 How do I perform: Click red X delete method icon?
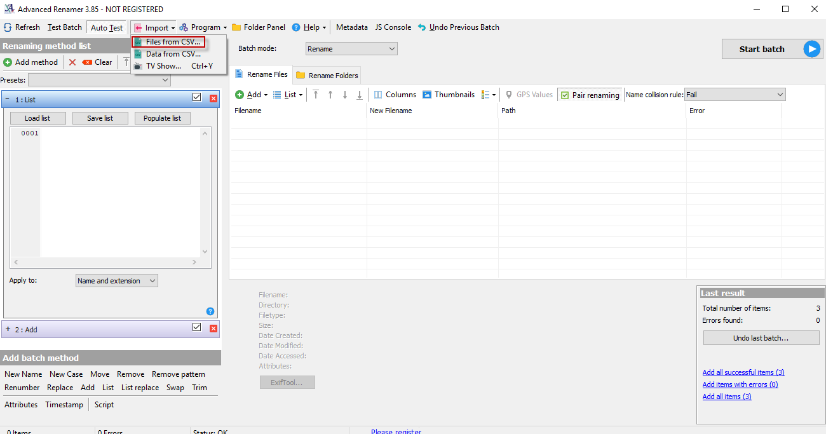[72, 62]
